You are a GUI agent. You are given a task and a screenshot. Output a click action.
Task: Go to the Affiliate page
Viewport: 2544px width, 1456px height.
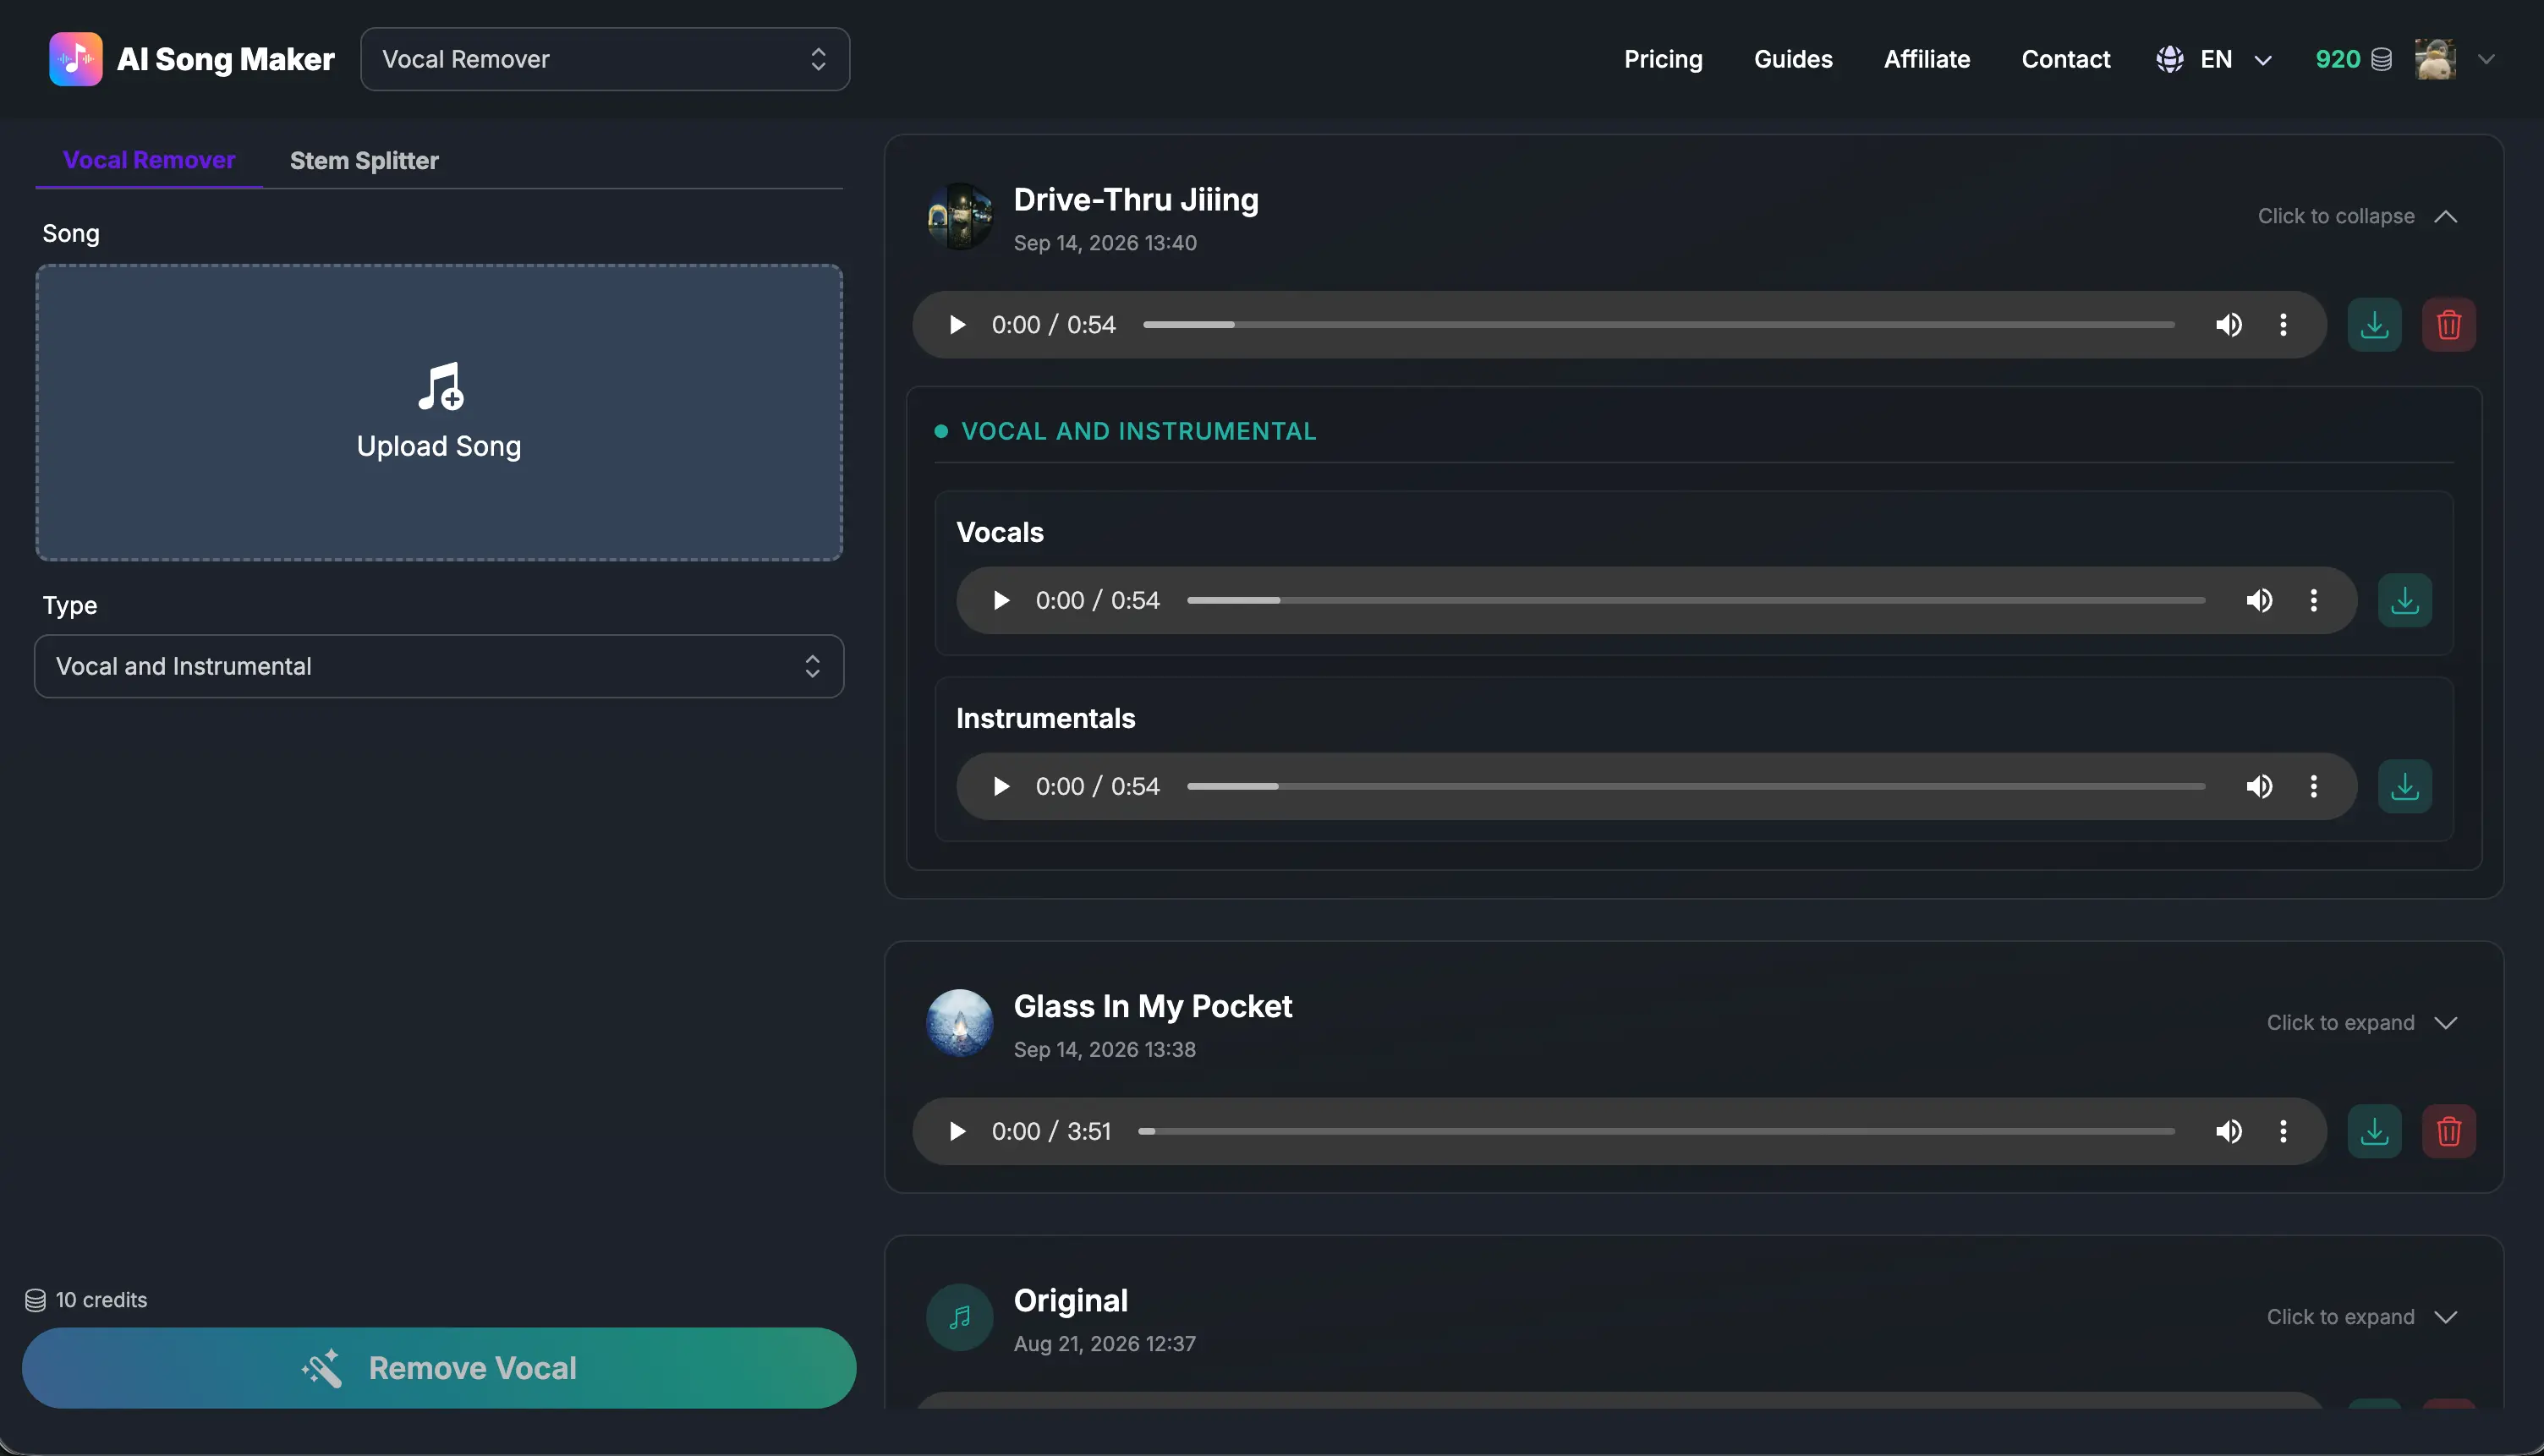click(x=1927, y=60)
